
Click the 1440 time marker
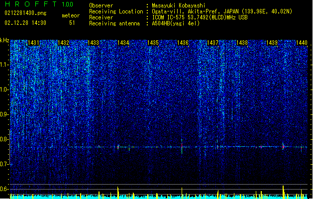302,43
